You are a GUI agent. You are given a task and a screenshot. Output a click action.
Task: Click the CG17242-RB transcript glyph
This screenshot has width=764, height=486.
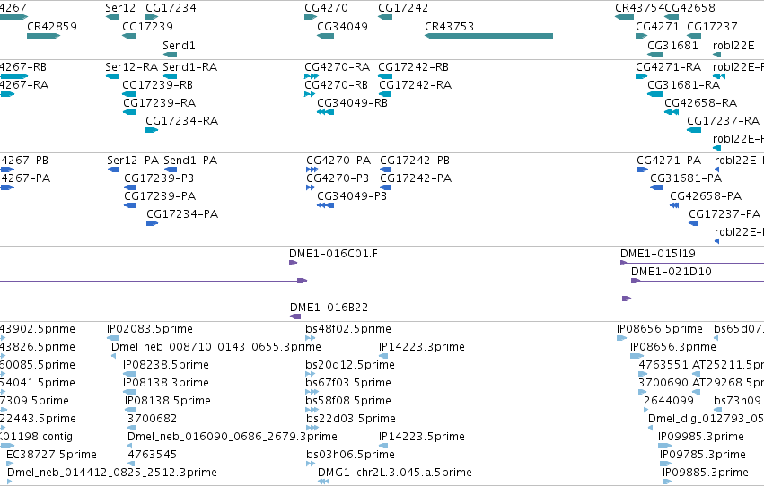click(x=385, y=76)
